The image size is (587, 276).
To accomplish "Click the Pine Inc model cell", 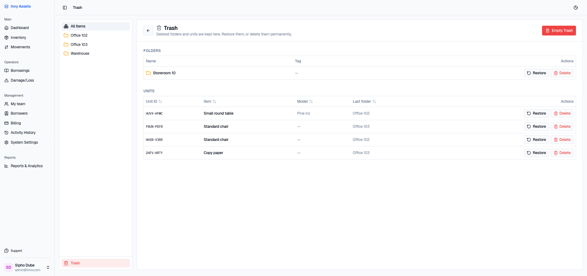I will click(x=304, y=113).
